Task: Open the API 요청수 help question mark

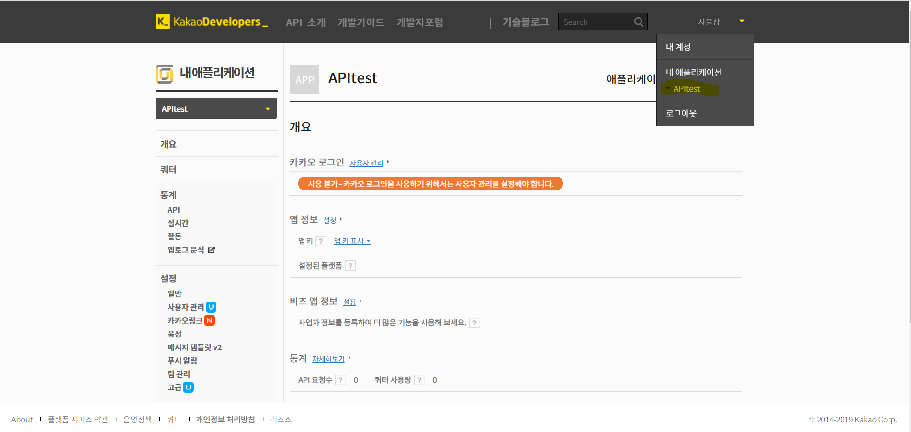Action: (340, 380)
